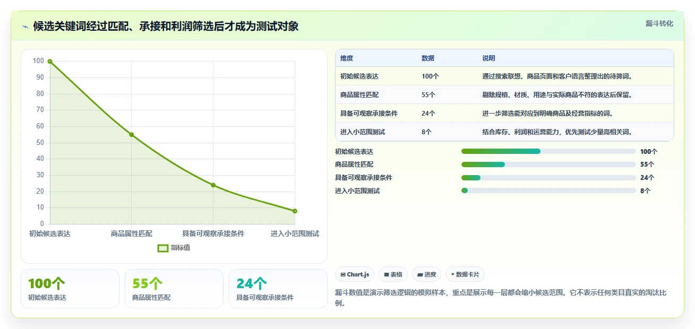Click description starting 通过搜索联想
The image size is (695, 329).
557,76
